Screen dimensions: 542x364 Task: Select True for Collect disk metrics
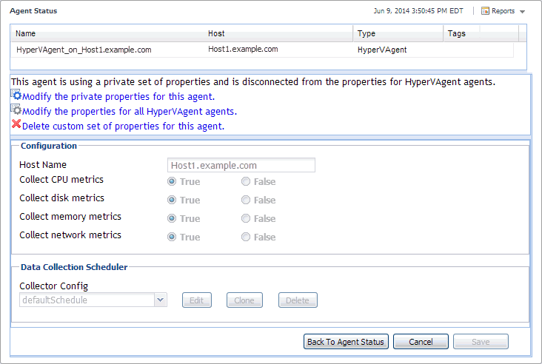172,200
